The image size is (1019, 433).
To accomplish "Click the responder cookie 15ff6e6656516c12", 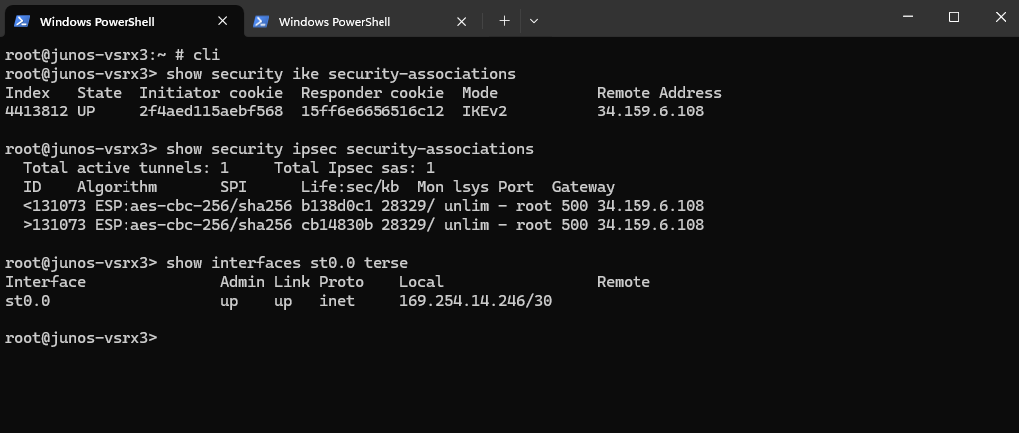I will (x=373, y=111).
